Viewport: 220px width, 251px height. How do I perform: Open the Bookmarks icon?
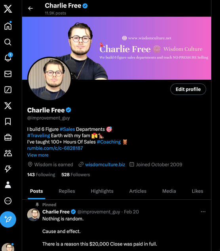click(8, 122)
